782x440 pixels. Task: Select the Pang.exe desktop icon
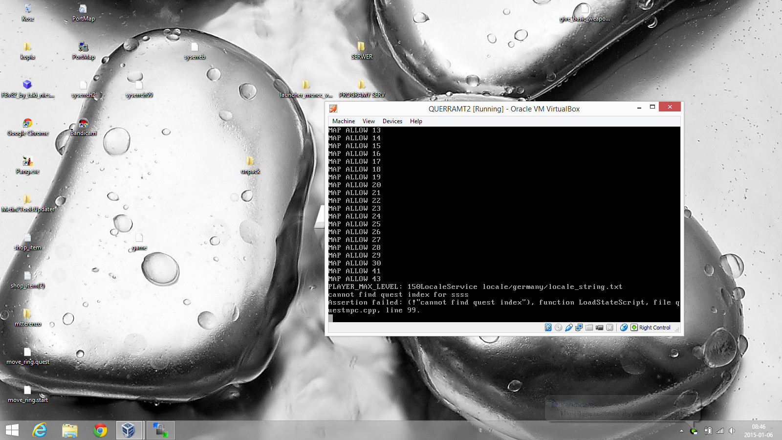click(x=28, y=165)
